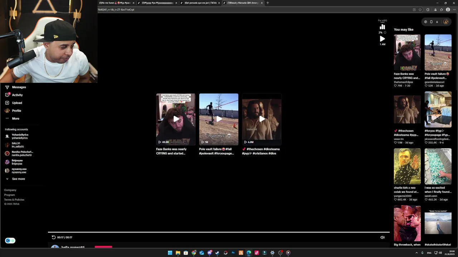
Task: Click the video progress bar
Action: [219, 232]
